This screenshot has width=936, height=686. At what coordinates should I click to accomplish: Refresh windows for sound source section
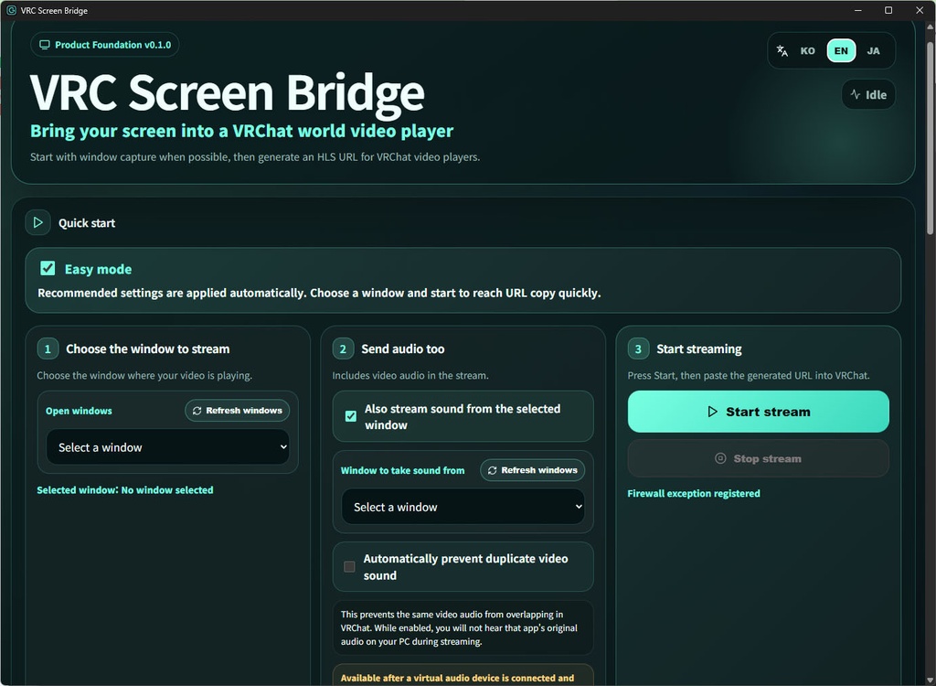tap(533, 470)
